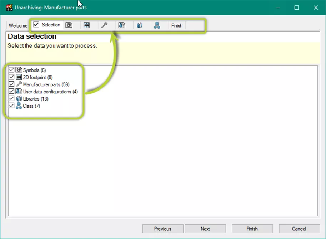Disable Manufacturer parts (59) selection

pyautogui.click(x=11, y=84)
